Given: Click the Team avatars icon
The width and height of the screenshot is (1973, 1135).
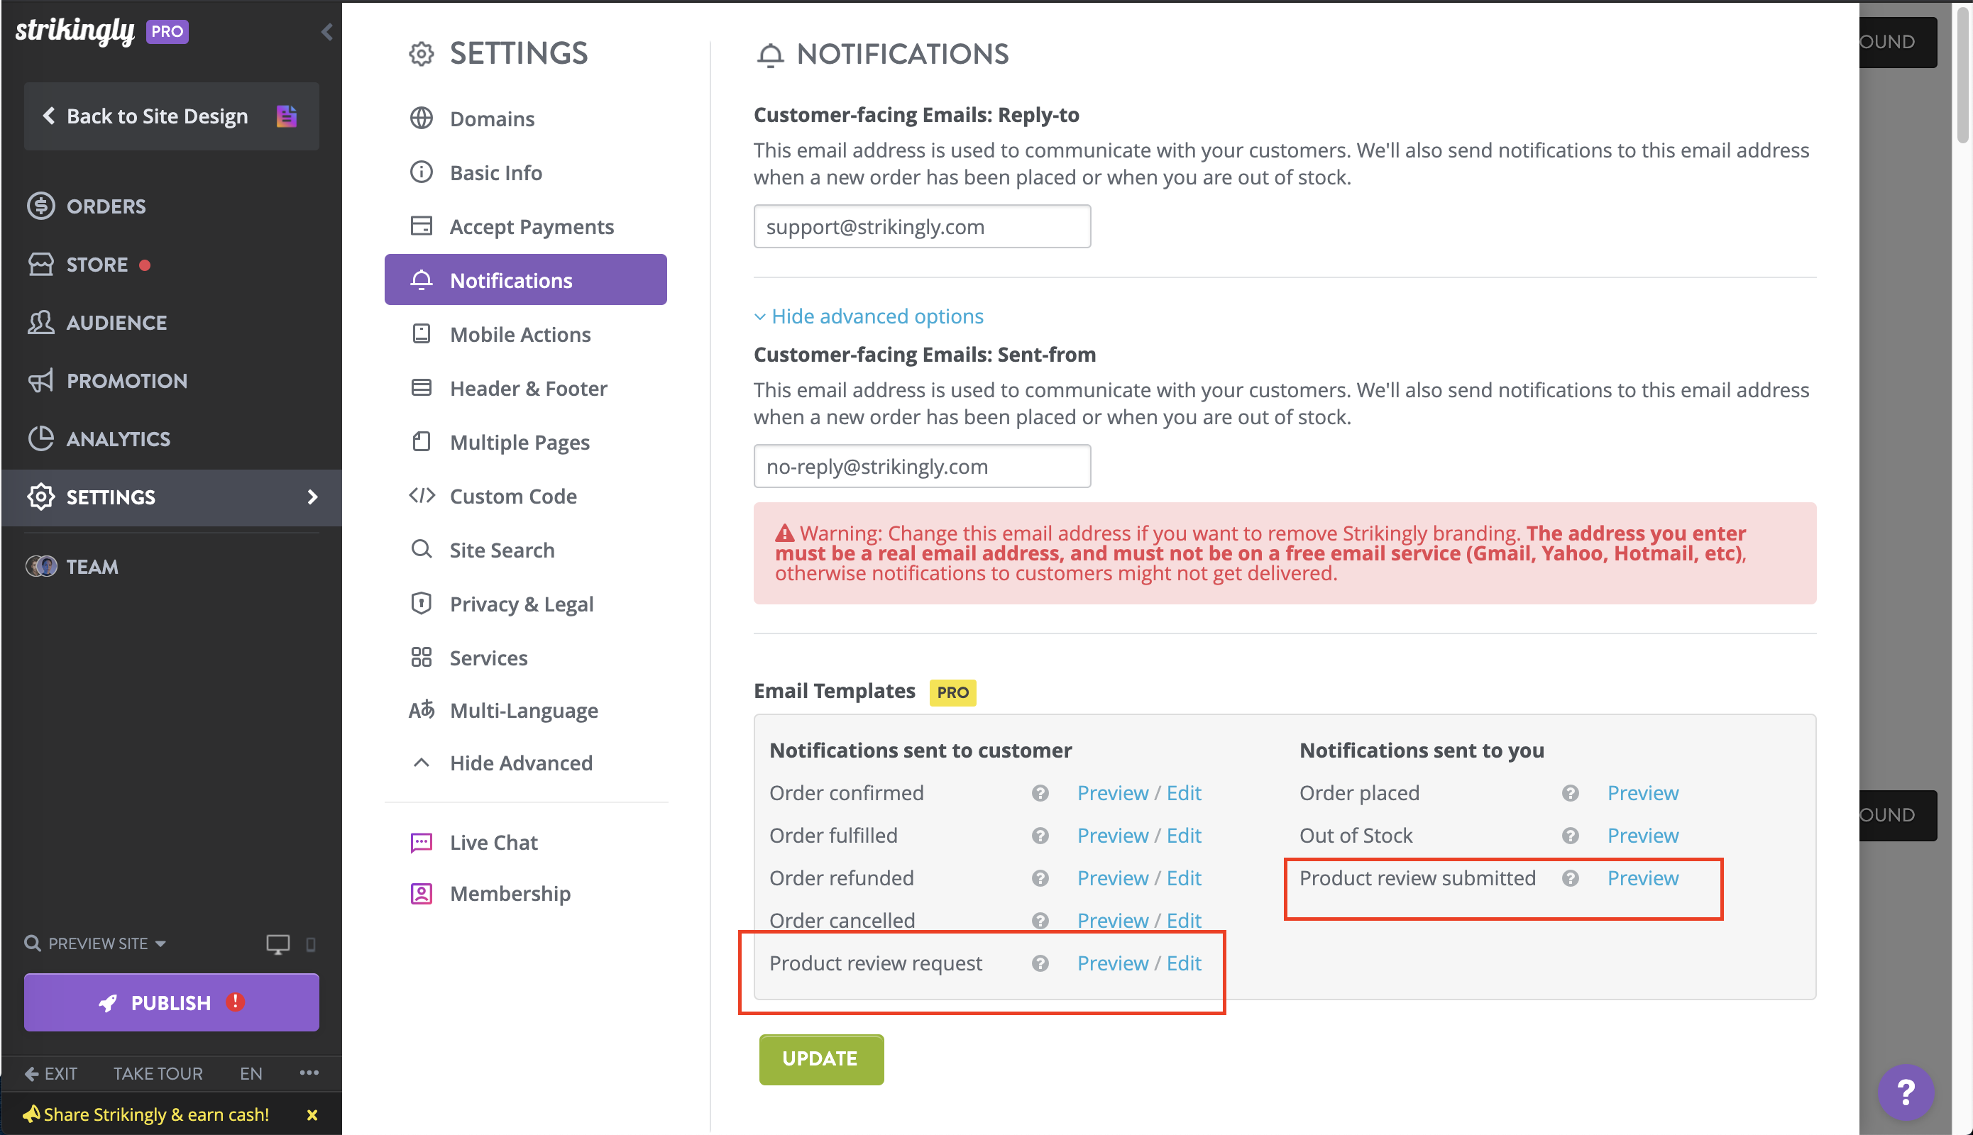Looking at the screenshot, I should tap(40, 567).
